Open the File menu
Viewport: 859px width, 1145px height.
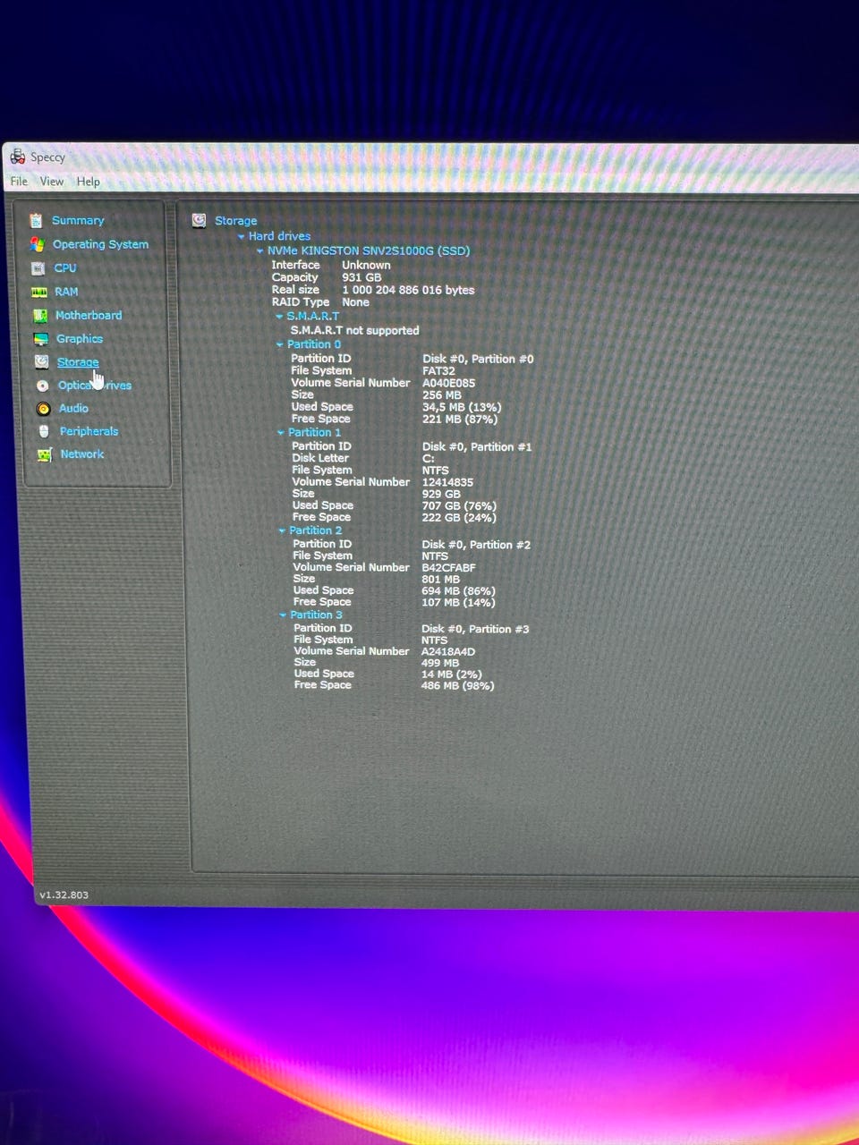tap(19, 181)
